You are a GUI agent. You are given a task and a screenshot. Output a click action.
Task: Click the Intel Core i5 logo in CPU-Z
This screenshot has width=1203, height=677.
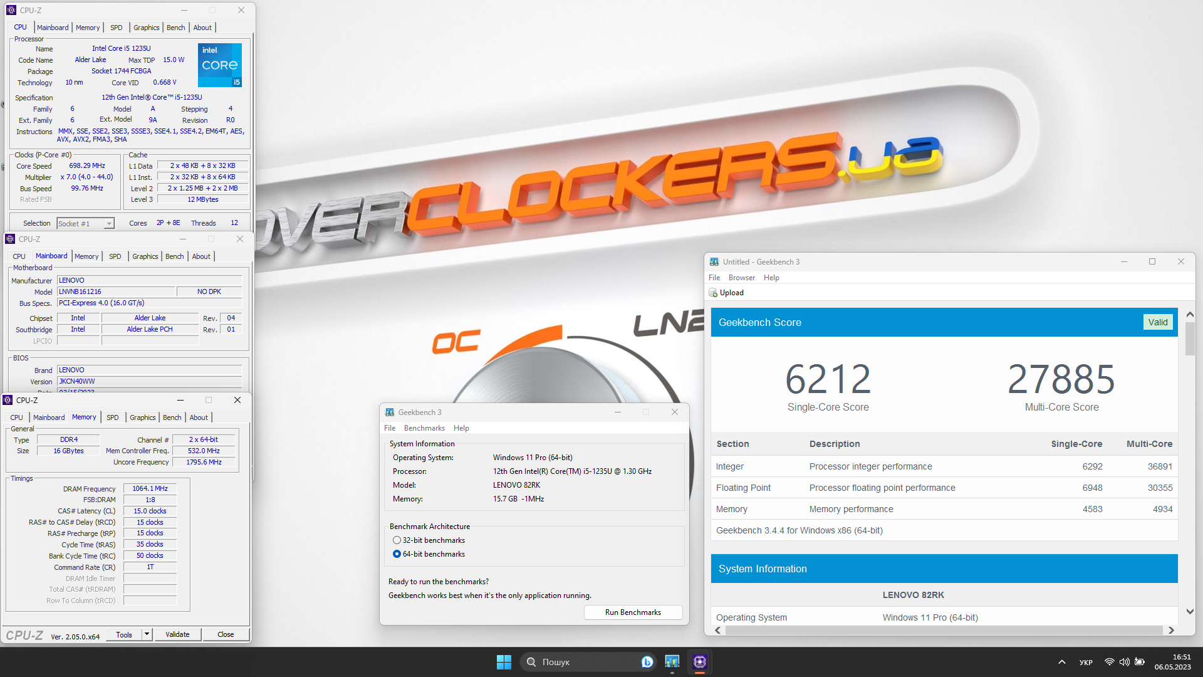click(x=220, y=65)
